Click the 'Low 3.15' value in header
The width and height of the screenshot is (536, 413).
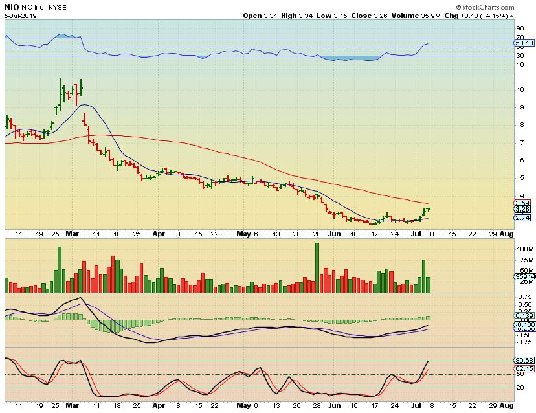[331, 16]
